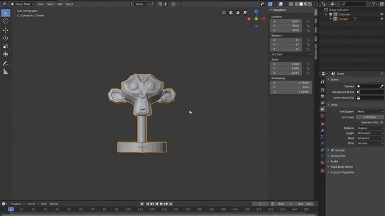Collapse the Transform panel header

279,10
